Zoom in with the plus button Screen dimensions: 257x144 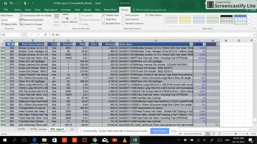click(x=247, y=134)
